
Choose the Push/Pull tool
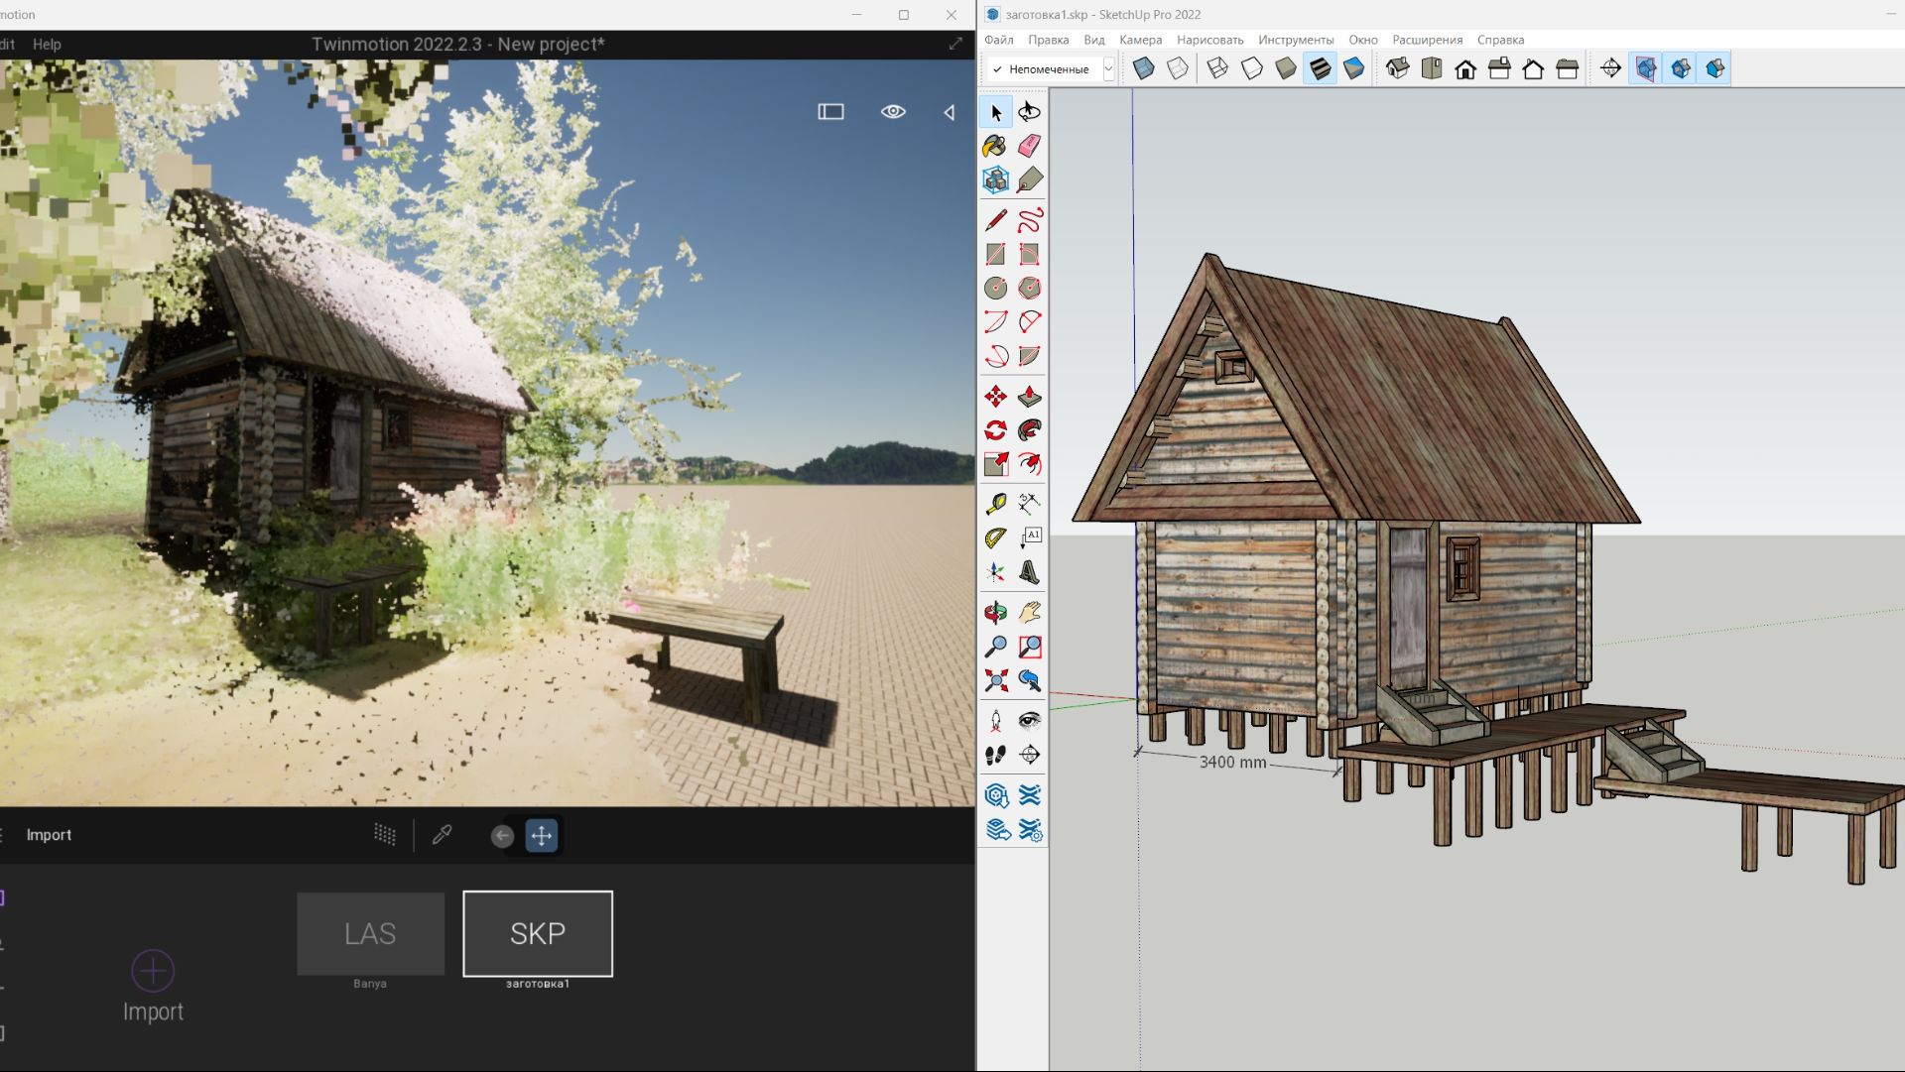1029,397
